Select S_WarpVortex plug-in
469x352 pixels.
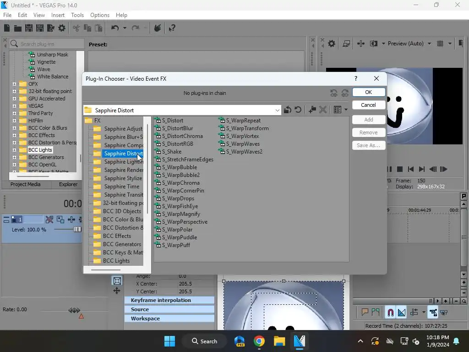[x=239, y=136]
